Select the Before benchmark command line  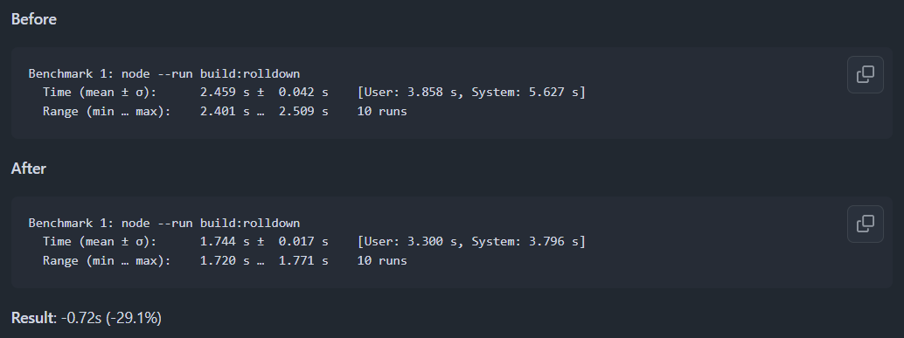(x=164, y=73)
